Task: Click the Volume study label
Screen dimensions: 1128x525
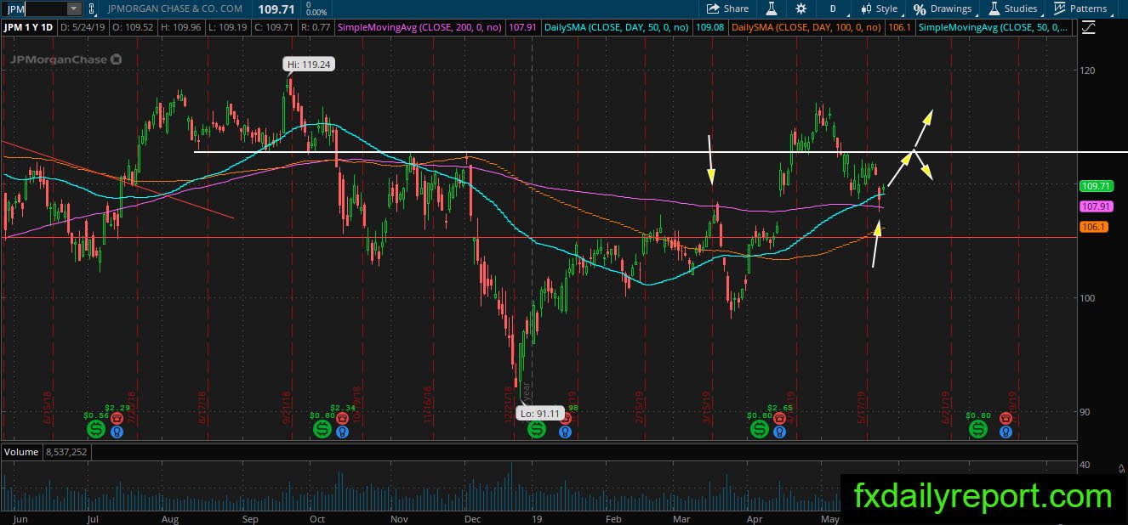Action: [x=21, y=452]
